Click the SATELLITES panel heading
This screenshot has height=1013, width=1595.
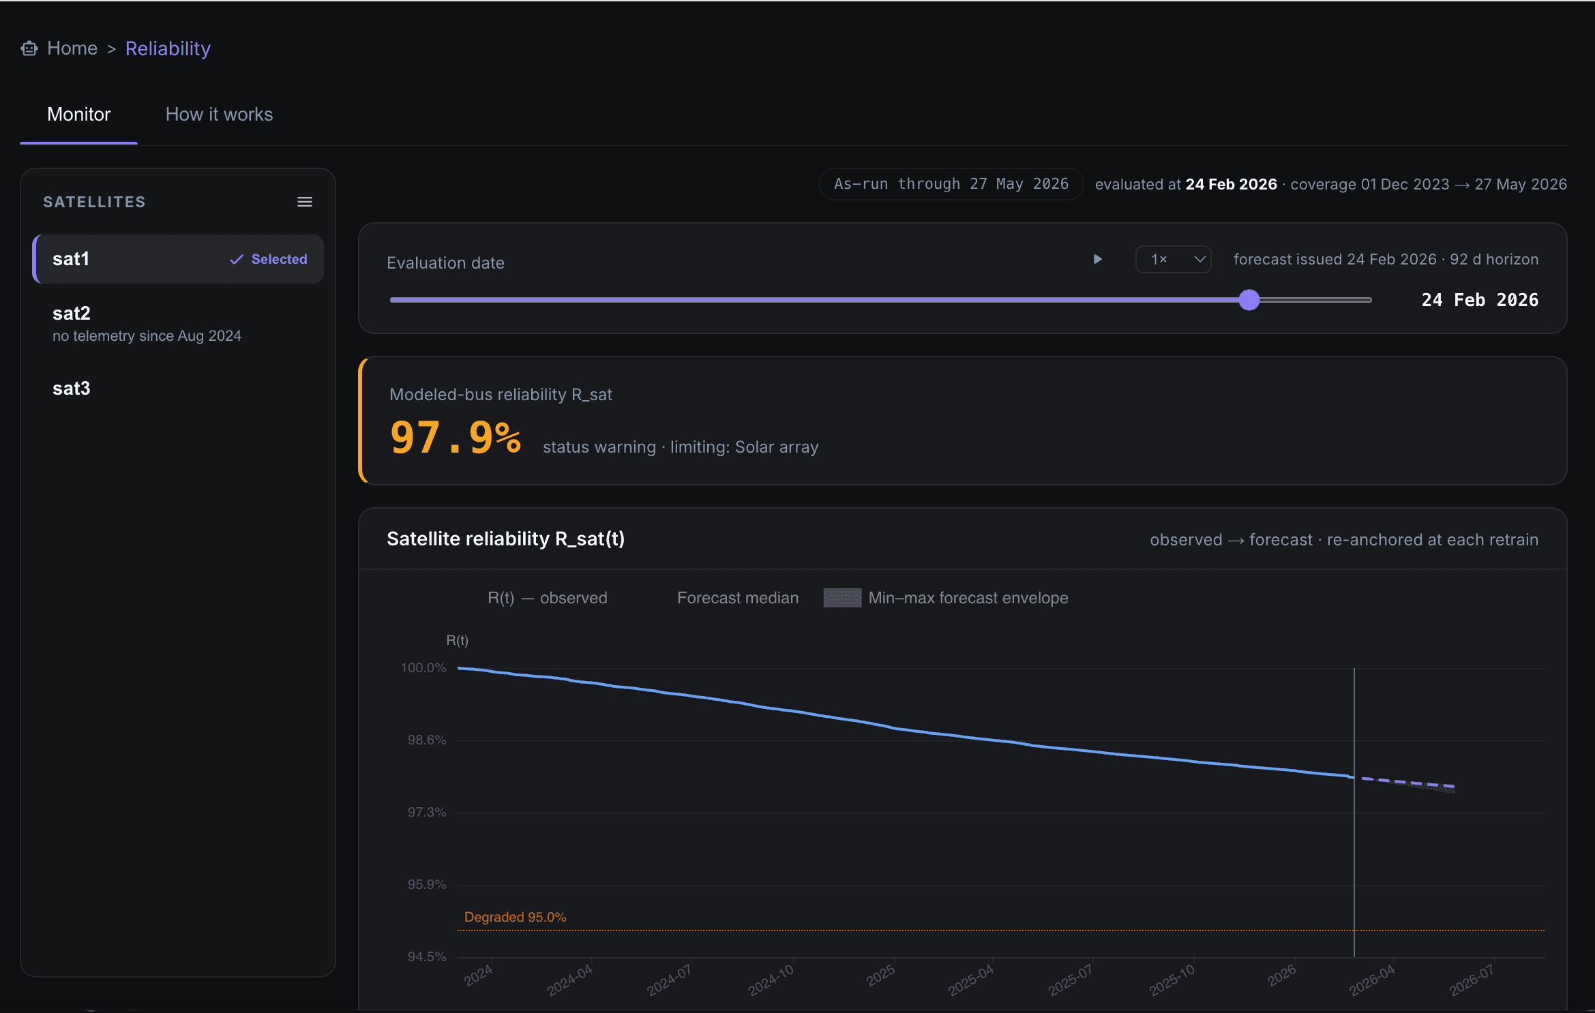tap(94, 202)
